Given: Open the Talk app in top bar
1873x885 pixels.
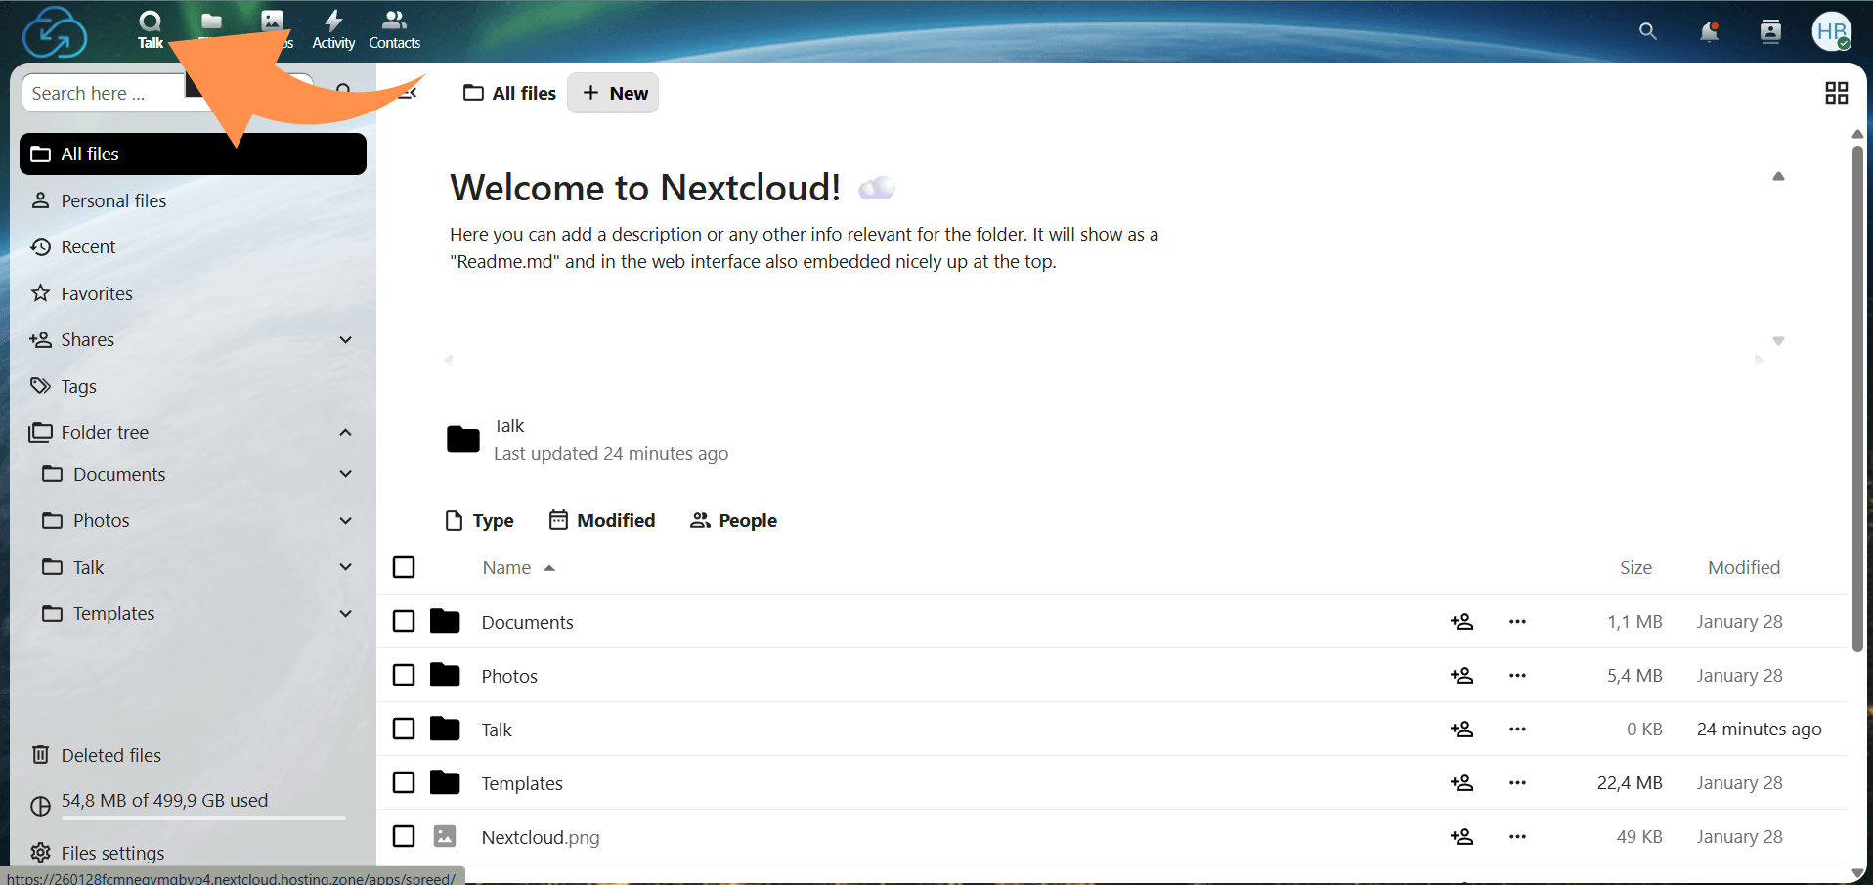Looking at the screenshot, I should point(150,28).
